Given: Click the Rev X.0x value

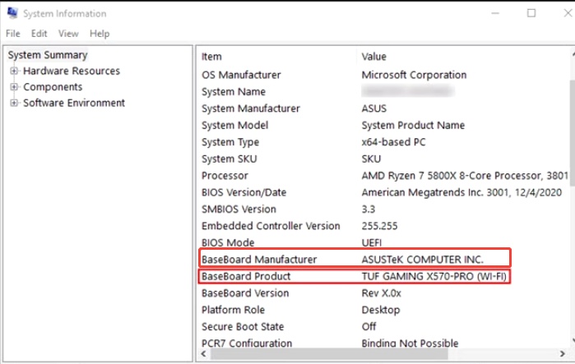Looking at the screenshot, I should pos(382,293).
